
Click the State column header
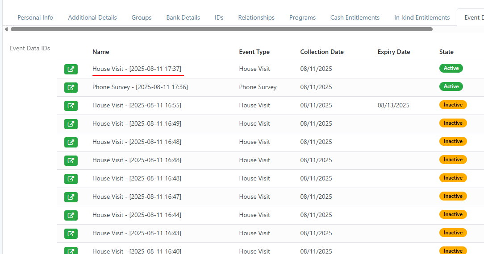pos(446,52)
